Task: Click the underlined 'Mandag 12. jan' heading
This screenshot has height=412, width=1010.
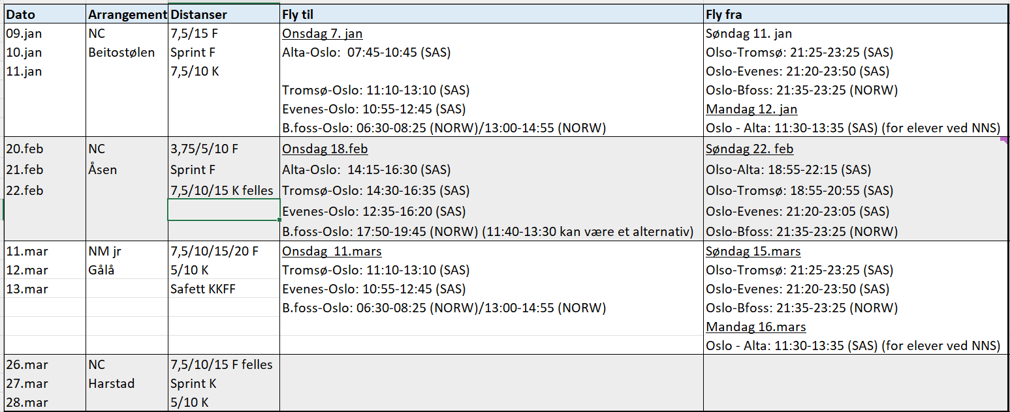Action: point(751,110)
